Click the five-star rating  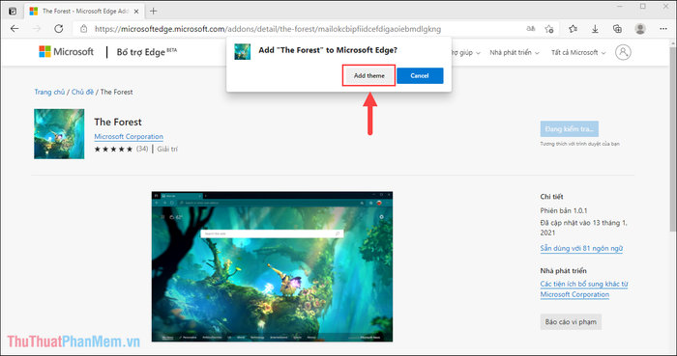point(113,149)
